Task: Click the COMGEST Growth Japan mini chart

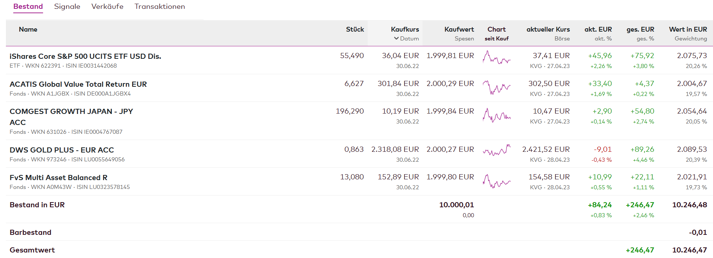Action: pos(496,115)
